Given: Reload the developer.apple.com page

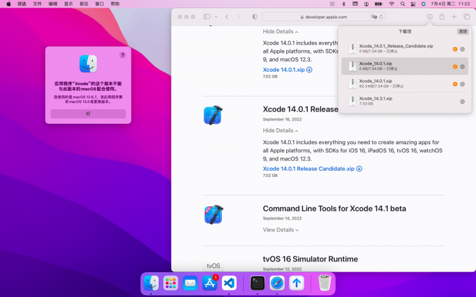Looking at the screenshot, I should pos(381,16).
